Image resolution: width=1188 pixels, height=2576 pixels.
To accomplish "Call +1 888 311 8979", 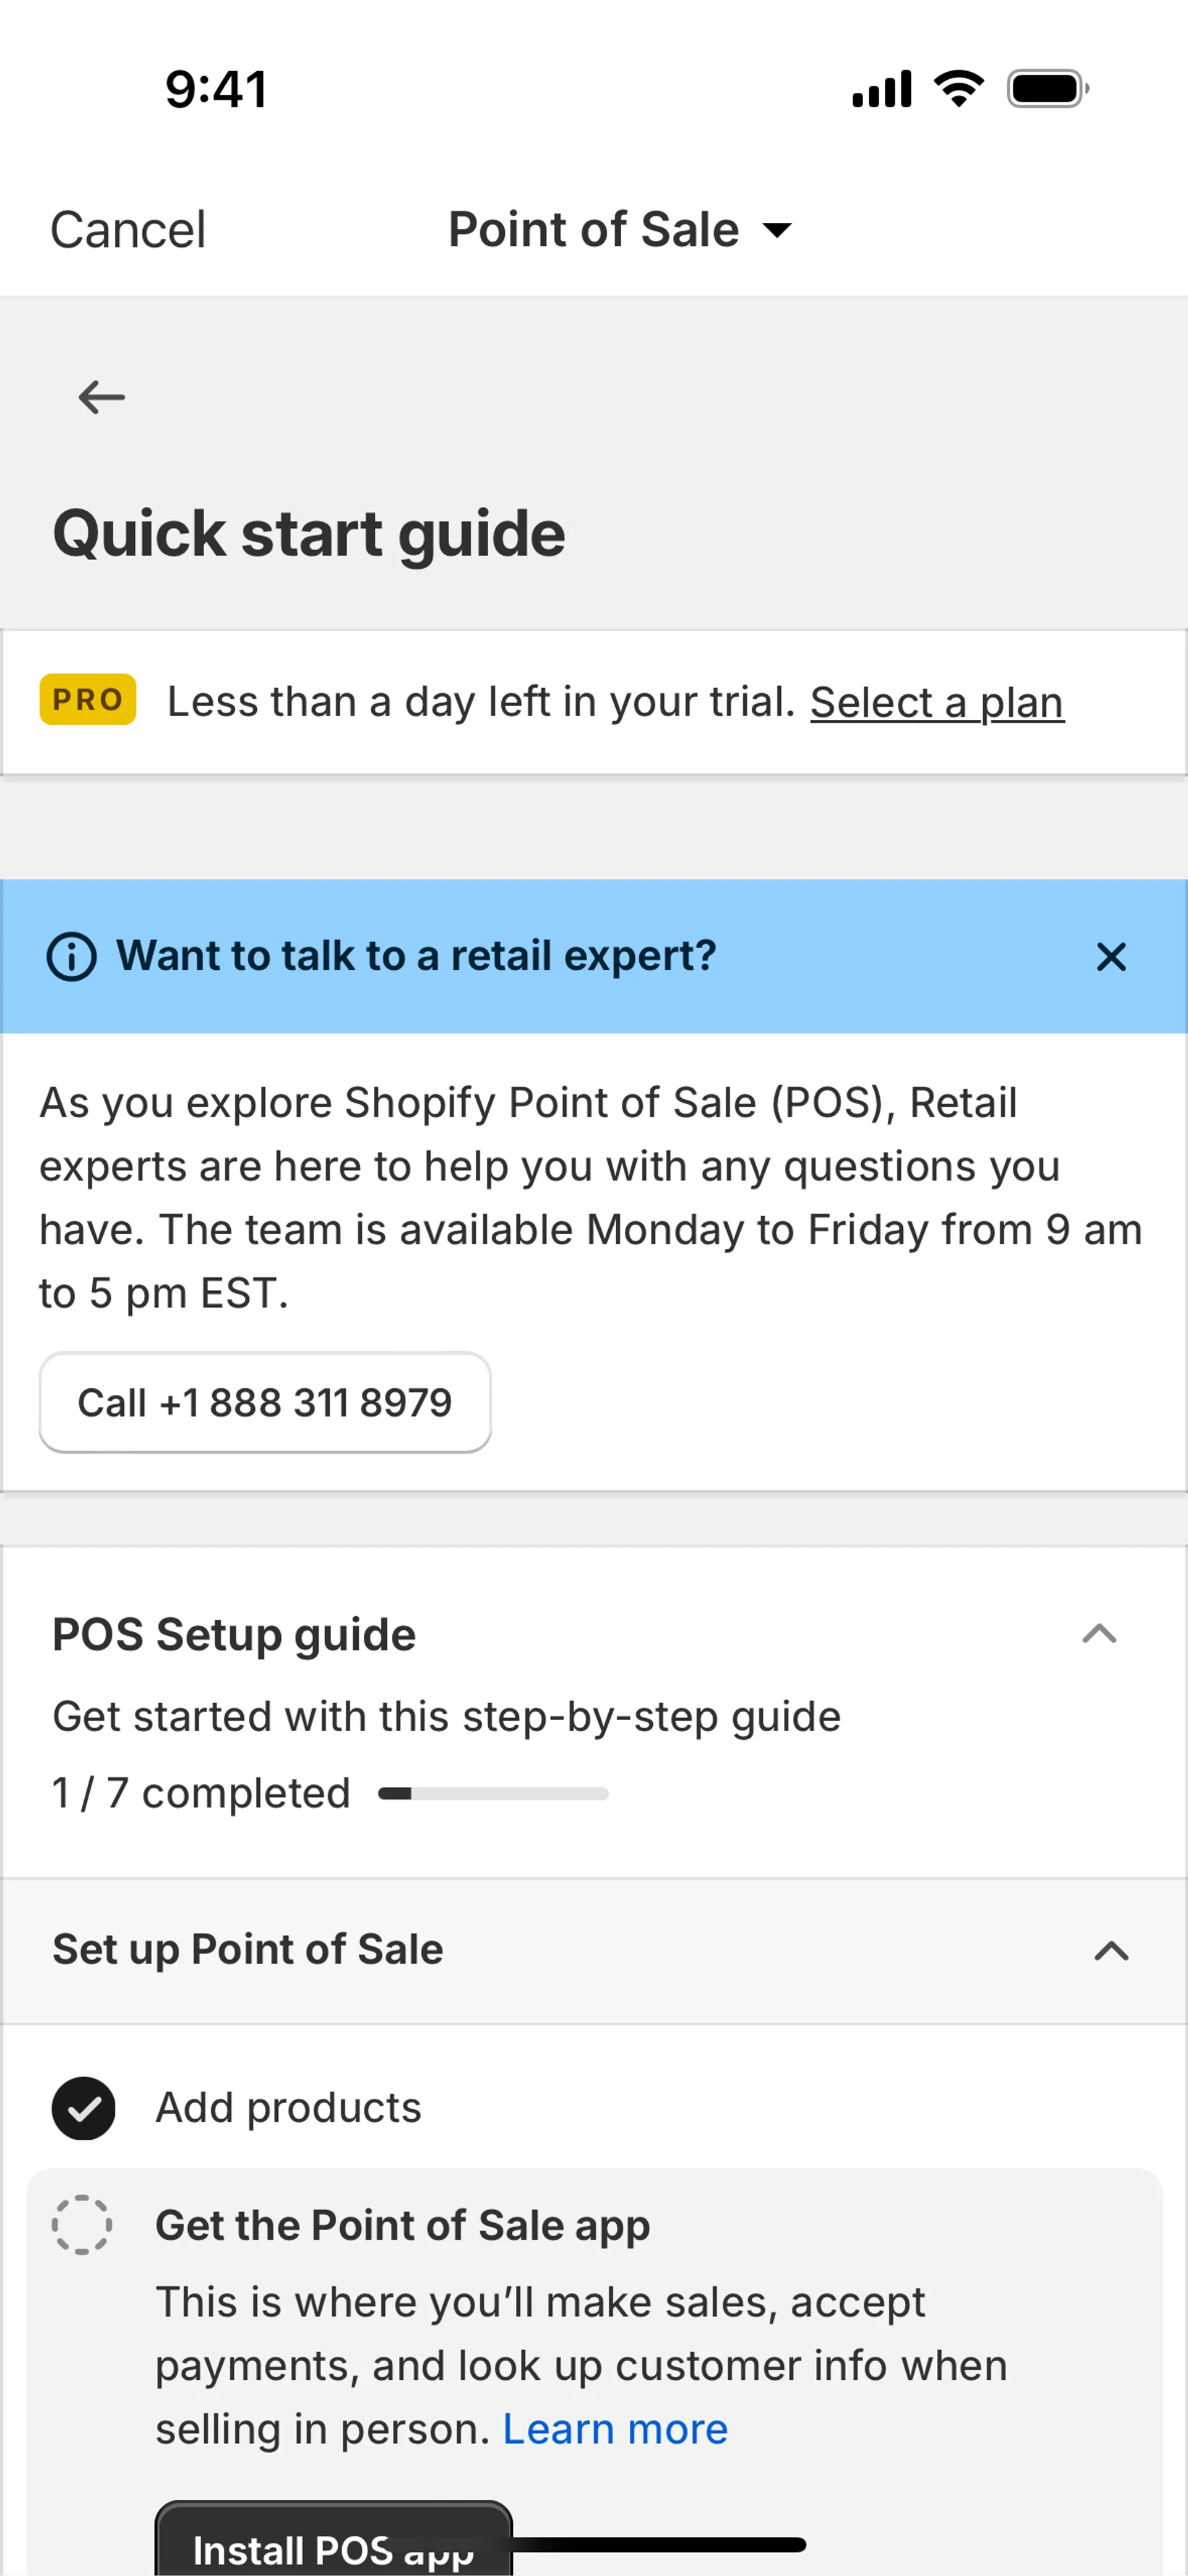I will pyautogui.click(x=265, y=1402).
